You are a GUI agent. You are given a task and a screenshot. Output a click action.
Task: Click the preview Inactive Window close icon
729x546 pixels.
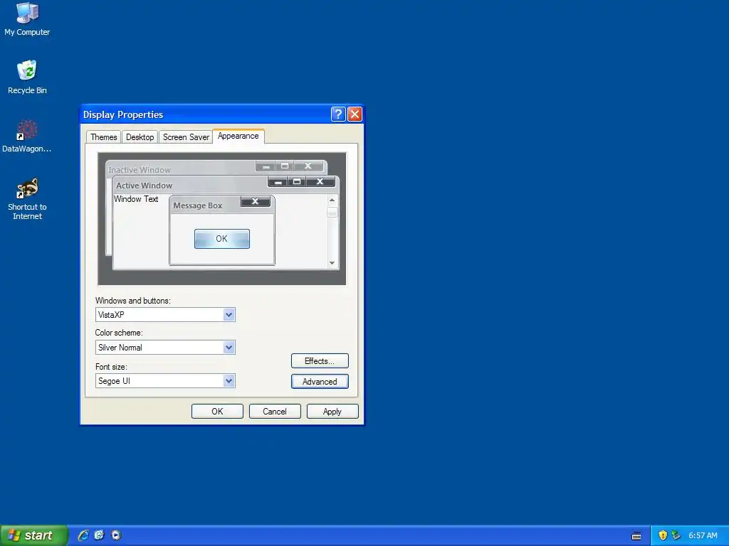(x=308, y=166)
